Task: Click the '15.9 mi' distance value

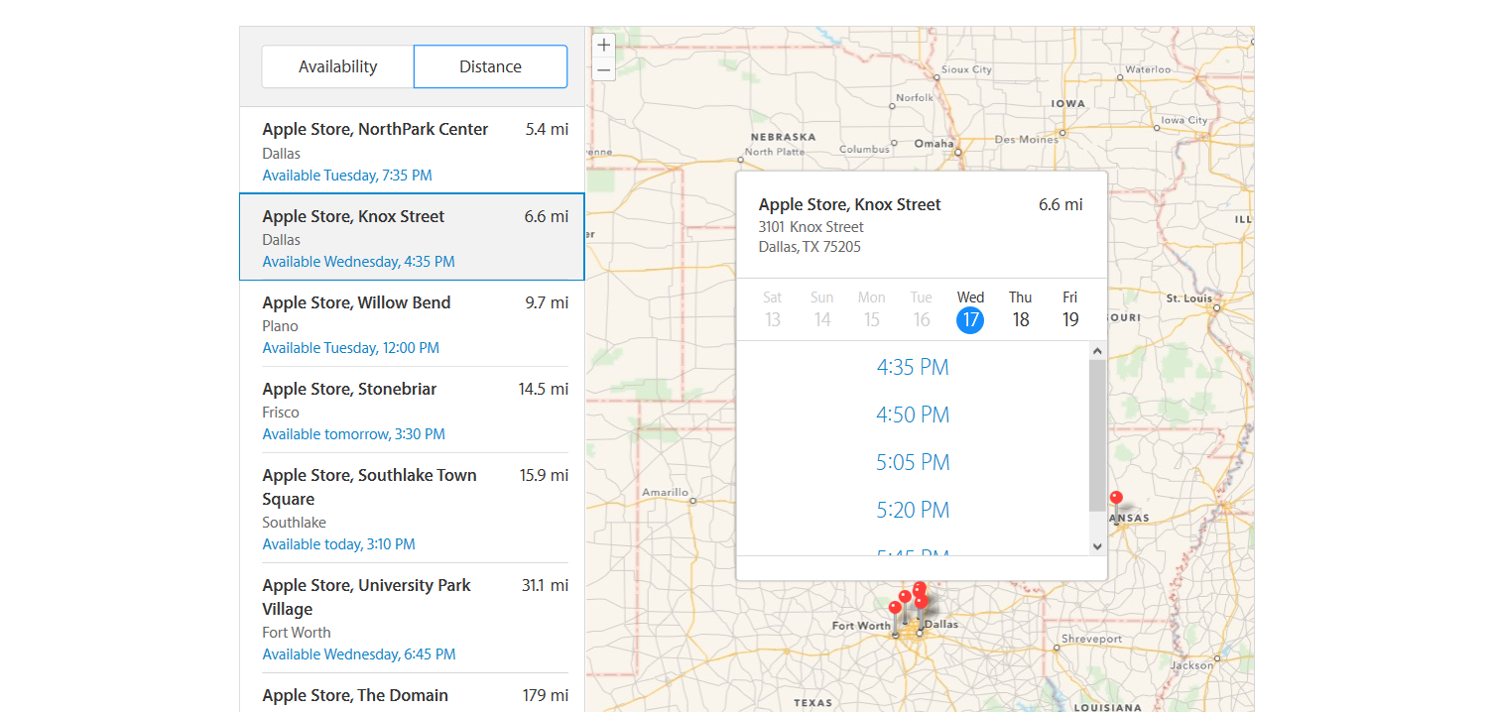Action: (544, 475)
